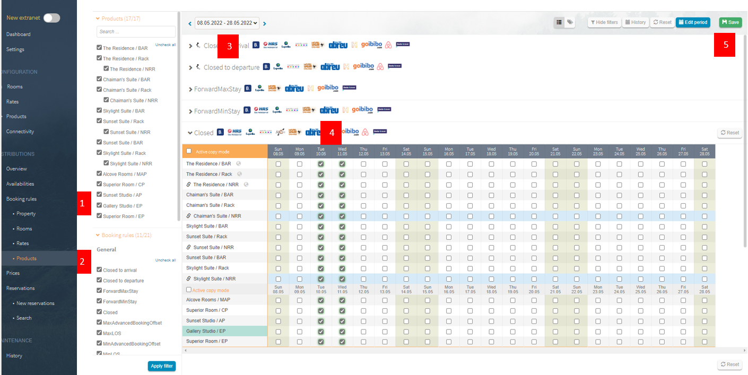Click Booking.com logo in Closed row
This screenshot has width=748, height=375.
coord(220,132)
